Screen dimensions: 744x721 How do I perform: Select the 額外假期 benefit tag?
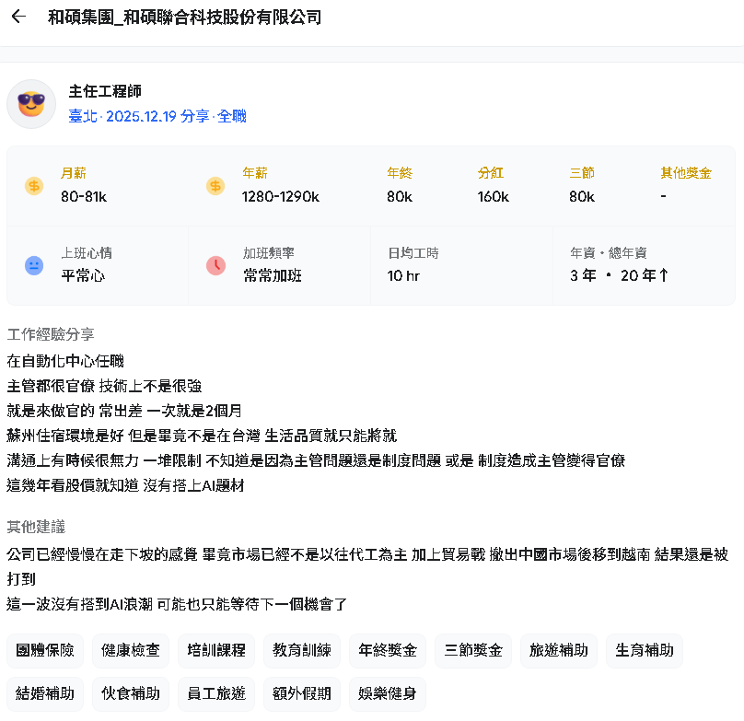(302, 693)
